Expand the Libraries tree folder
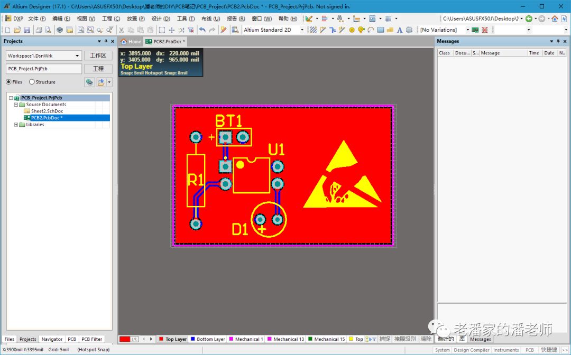The width and height of the screenshot is (571, 355). click(x=16, y=125)
